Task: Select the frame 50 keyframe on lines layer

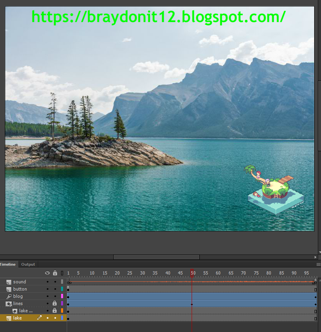Action: click(x=192, y=304)
